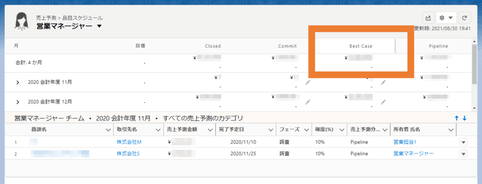
Task: Open the gear settings dropdown
Action: point(446,18)
